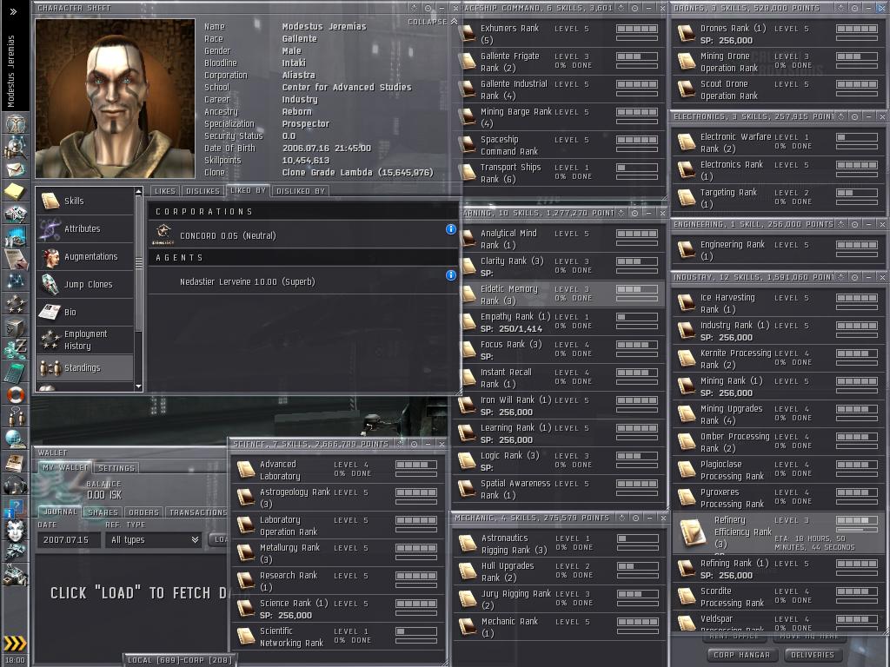890x667 pixels.
Task: Click the Refinery Efficiency training progress bar
Action: click(x=856, y=531)
